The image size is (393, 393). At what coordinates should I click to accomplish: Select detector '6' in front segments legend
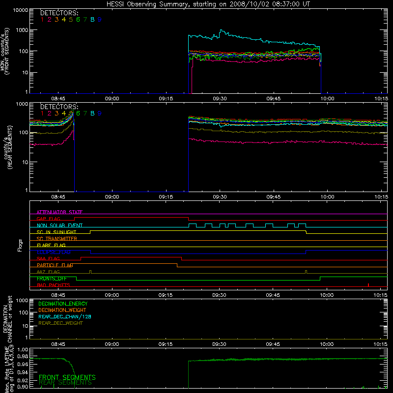(x=78, y=20)
